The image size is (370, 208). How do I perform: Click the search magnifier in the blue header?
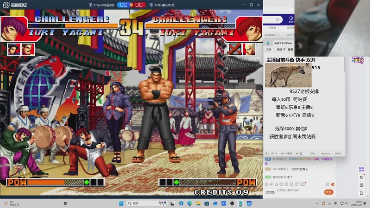pos(277,19)
